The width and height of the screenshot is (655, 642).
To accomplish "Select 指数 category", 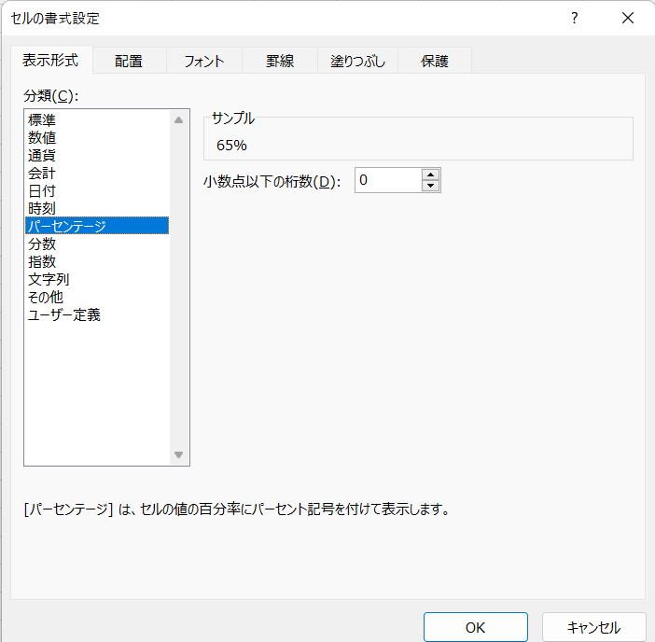I will 97,261.
